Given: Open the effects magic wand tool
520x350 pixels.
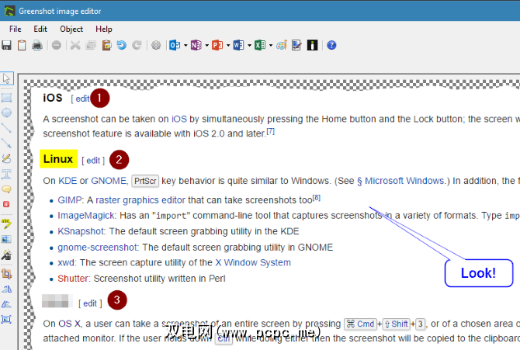Looking at the screenshot, I should coord(7,255).
